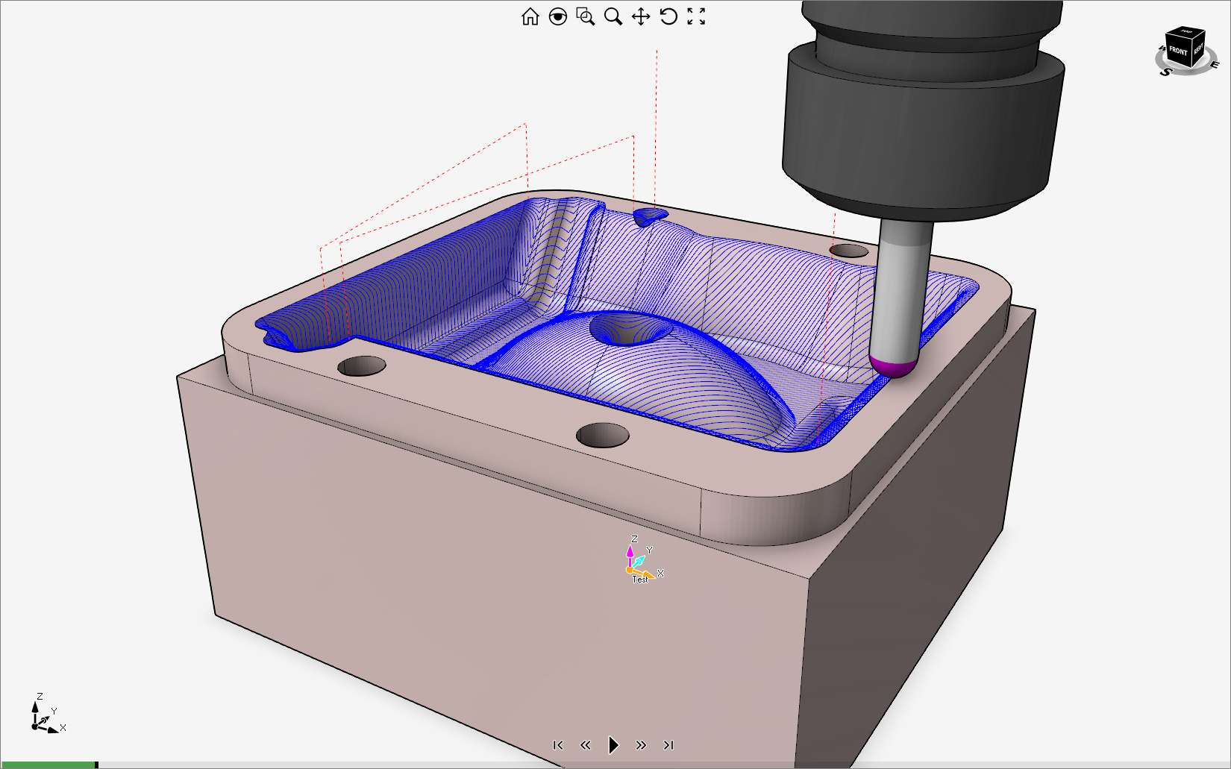This screenshot has width=1231, height=769.
Task: Click the E compass label under cube
Action: coord(1214,65)
